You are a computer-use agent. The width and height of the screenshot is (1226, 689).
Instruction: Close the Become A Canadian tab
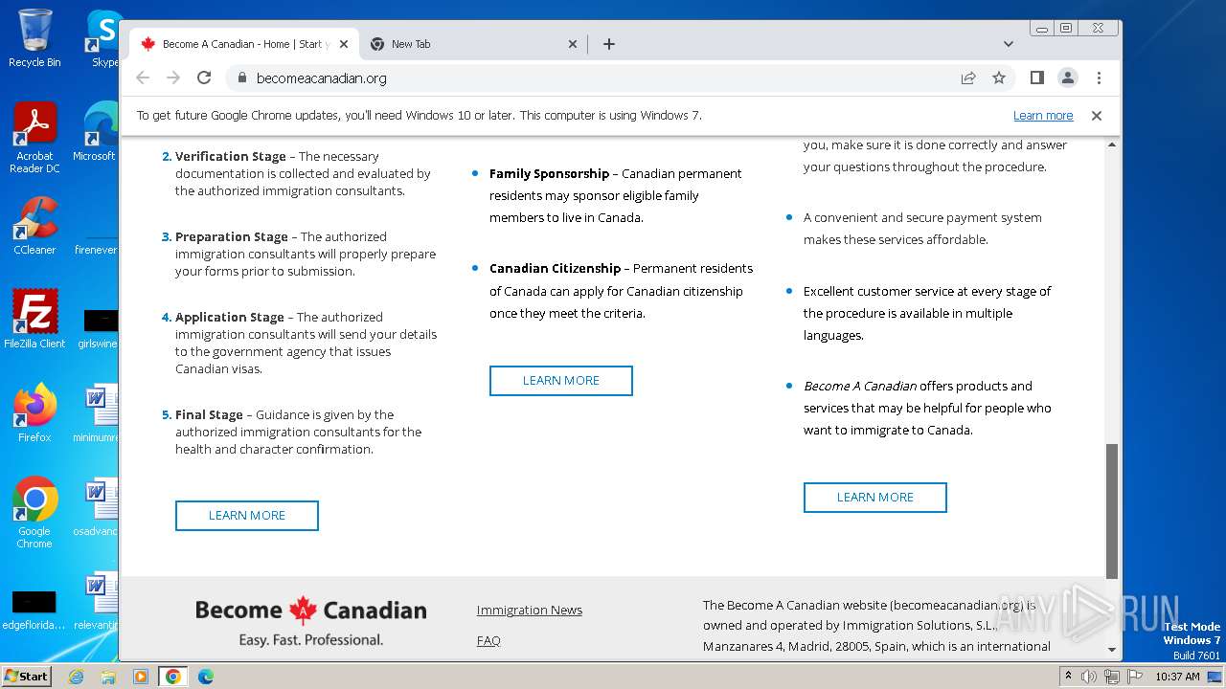tap(343, 44)
